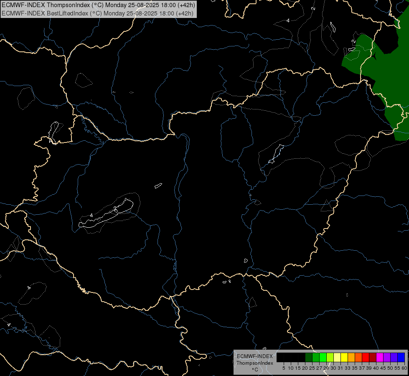Screen dimensions: 409x376
Task: Click the legend tick label 60
Action: (404, 368)
